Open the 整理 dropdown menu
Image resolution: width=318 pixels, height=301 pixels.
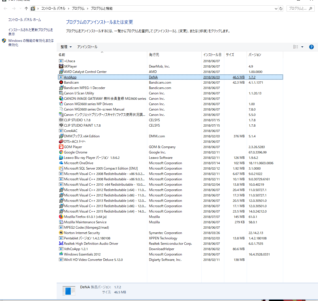[66, 47]
